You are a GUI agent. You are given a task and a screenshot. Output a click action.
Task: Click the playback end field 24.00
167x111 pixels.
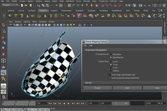[x=151, y=103]
